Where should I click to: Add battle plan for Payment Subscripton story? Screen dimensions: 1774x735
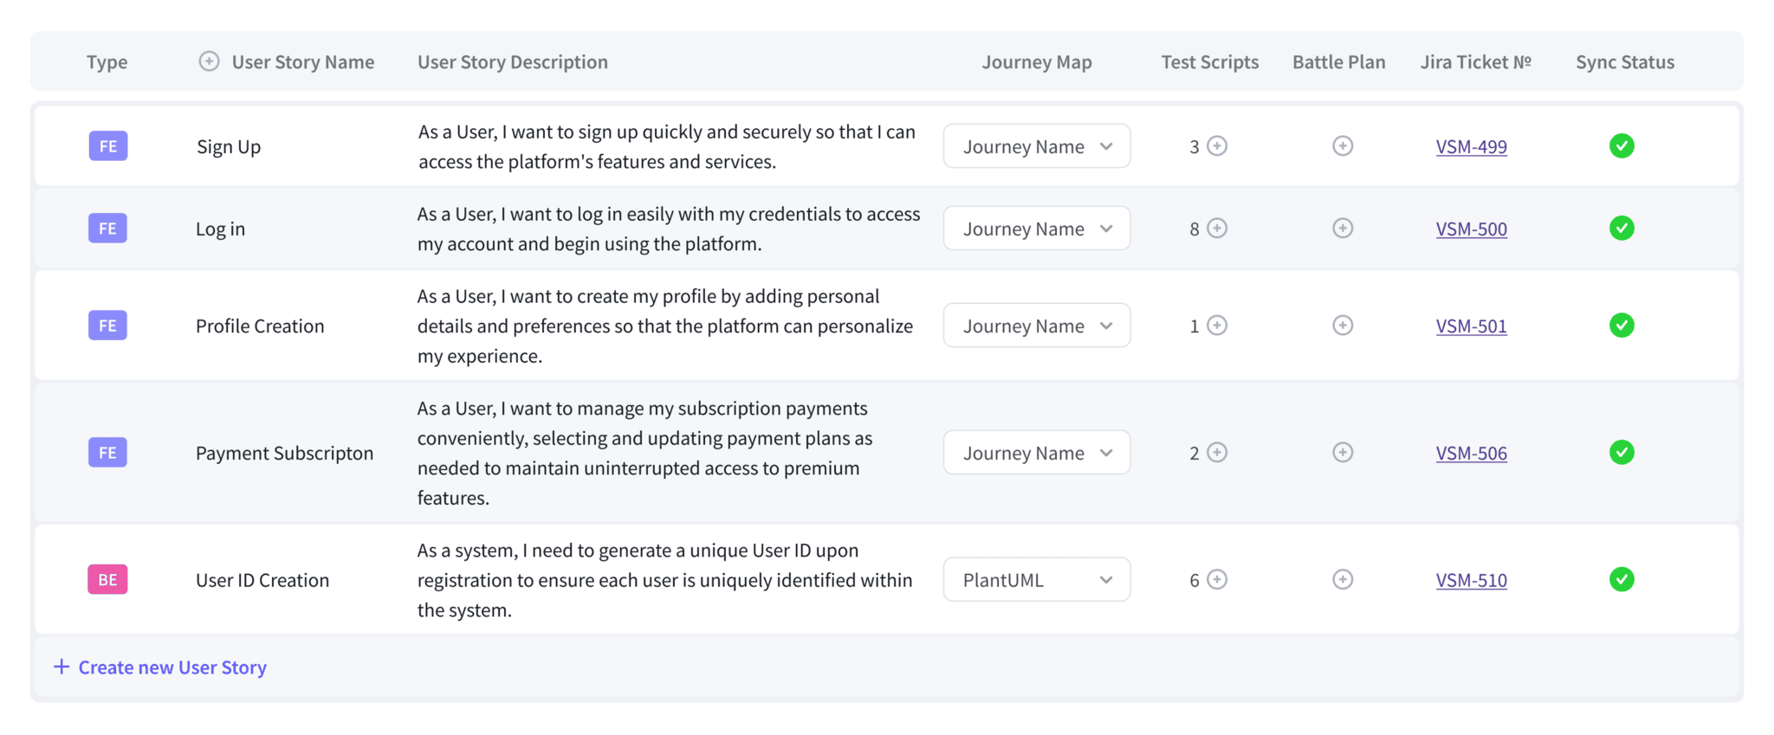(x=1343, y=453)
